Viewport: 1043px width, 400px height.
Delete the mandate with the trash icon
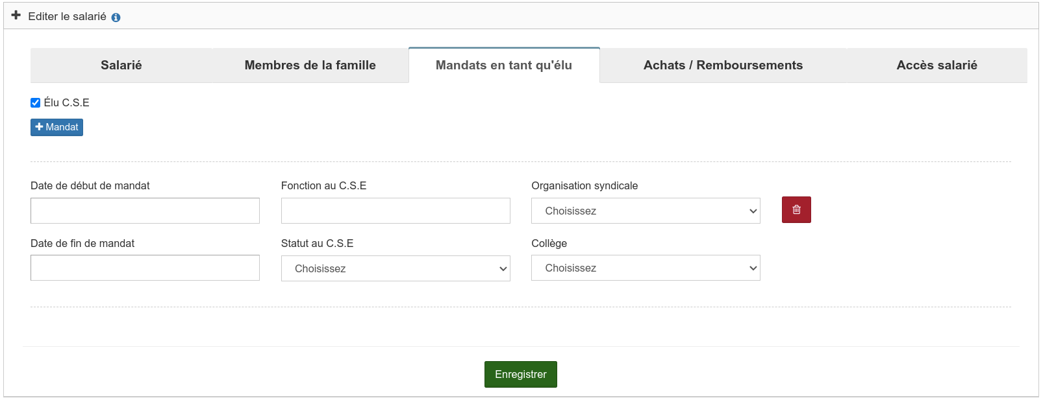point(796,210)
